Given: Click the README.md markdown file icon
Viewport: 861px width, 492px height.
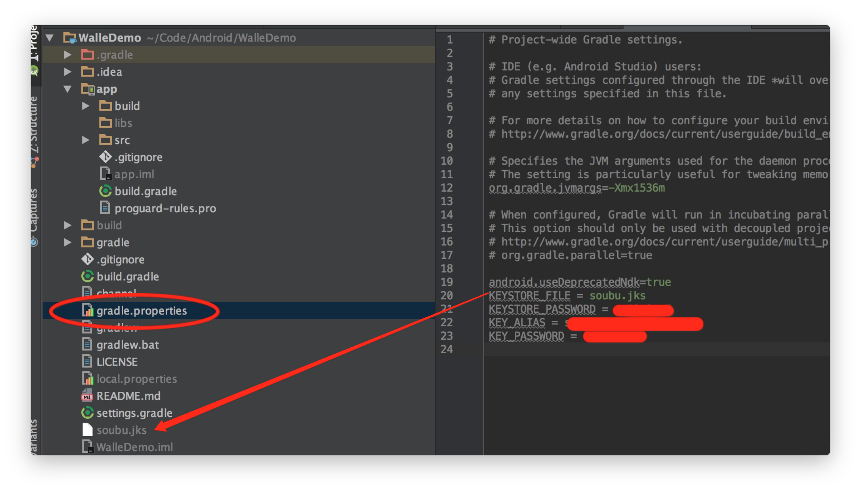Looking at the screenshot, I should coord(87,396).
